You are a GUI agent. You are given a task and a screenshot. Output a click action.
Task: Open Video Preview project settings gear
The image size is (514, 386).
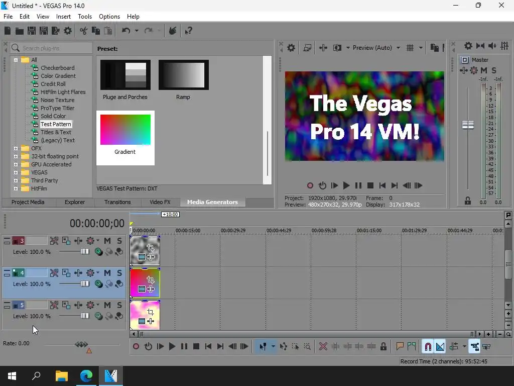point(291,48)
